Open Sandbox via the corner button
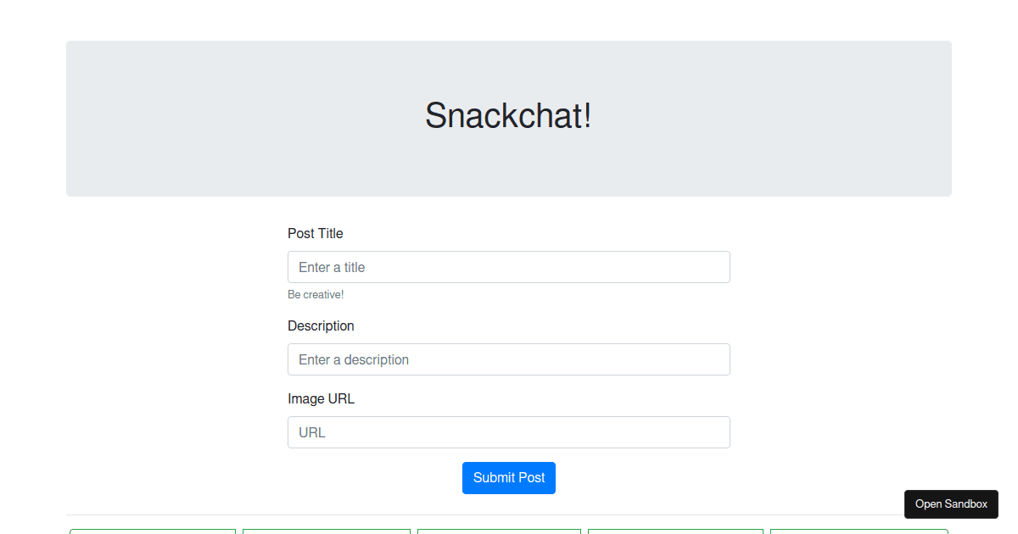 pyautogui.click(x=951, y=503)
